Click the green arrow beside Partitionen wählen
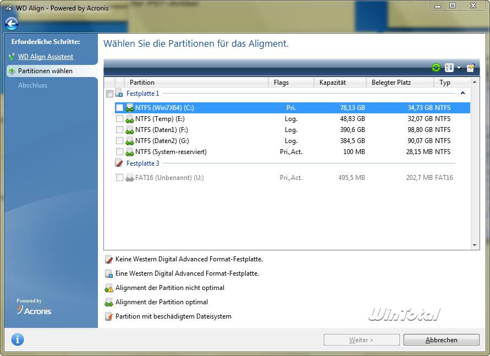 click(12, 70)
